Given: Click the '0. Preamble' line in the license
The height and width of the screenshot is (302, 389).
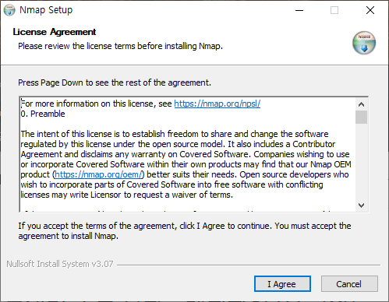Looking at the screenshot, I should (x=43, y=114).
